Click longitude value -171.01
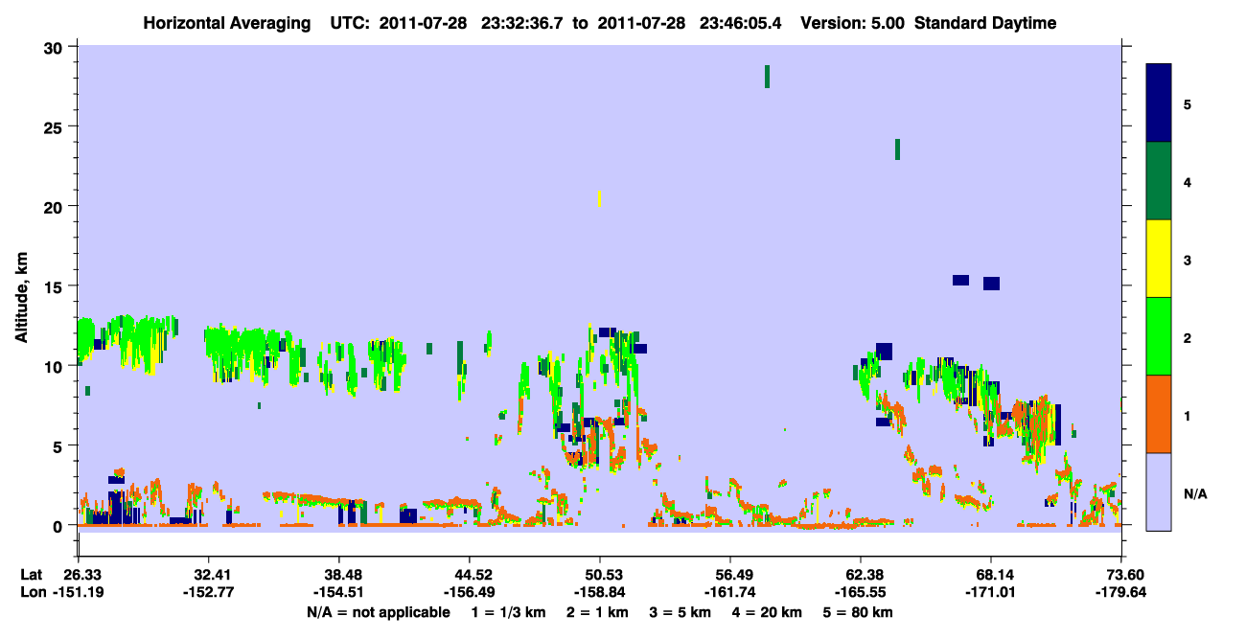The image size is (1246, 639). click(991, 592)
